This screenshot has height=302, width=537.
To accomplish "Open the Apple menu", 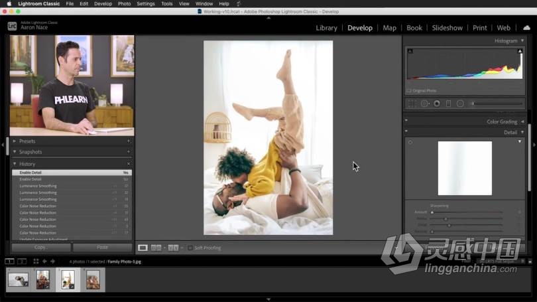I will tap(9, 3).
